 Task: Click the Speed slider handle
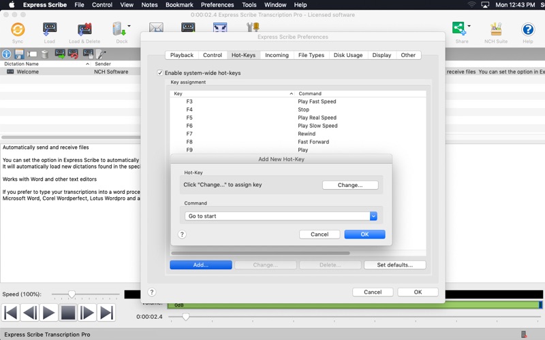pyautogui.click(x=72, y=294)
